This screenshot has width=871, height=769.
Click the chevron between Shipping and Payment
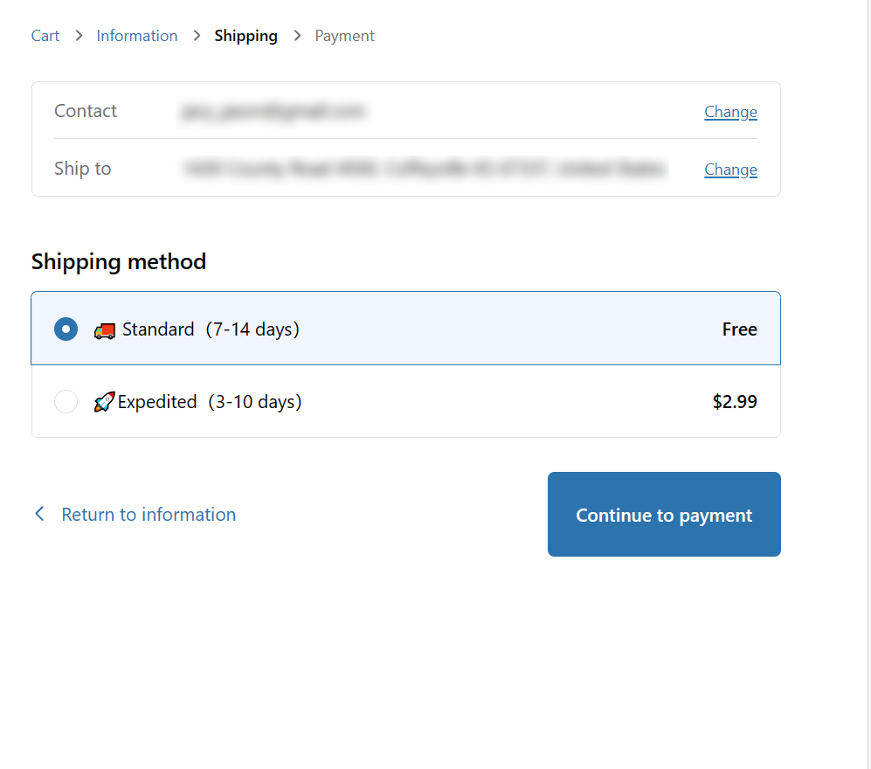tap(297, 36)
